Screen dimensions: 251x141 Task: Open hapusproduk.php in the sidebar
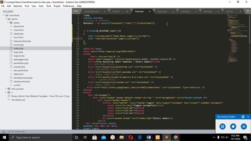coord(22,41)
